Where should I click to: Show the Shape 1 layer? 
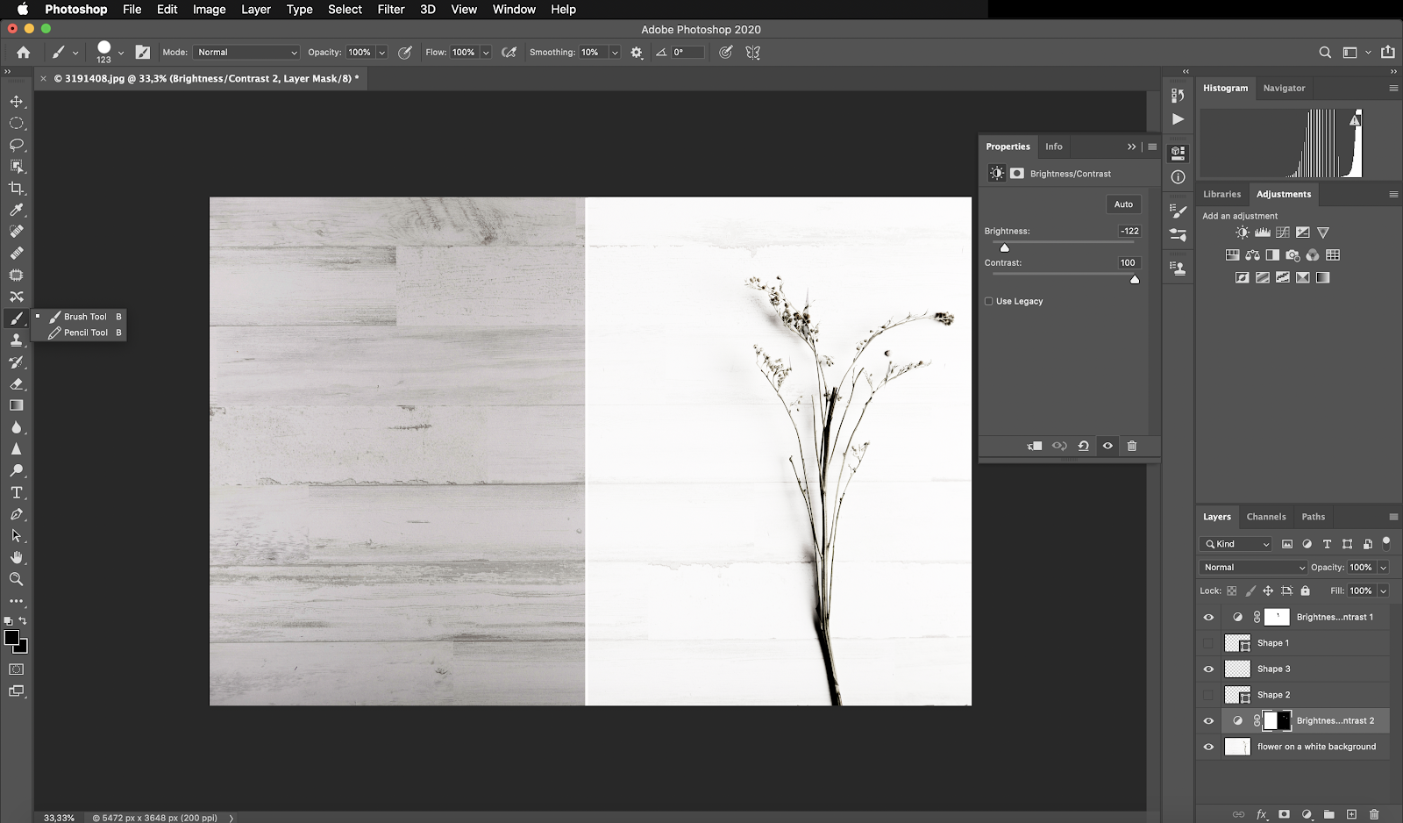coord(1208,643)
